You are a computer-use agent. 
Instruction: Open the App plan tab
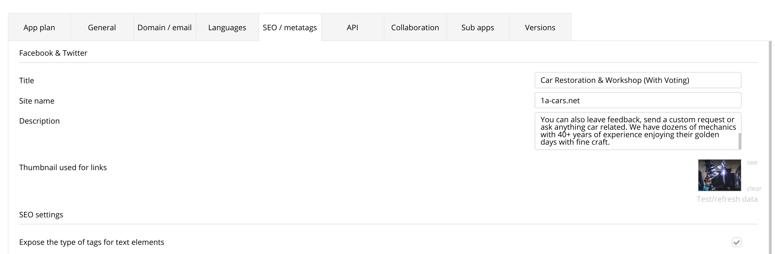(39, 28)
